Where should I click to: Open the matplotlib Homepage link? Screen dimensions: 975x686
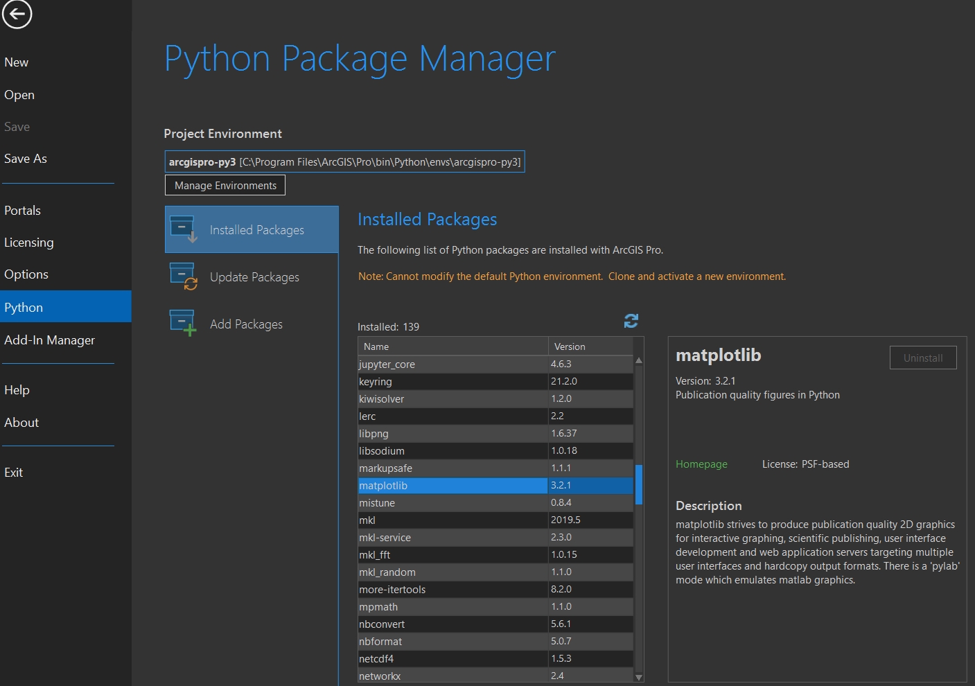point(701,464)
